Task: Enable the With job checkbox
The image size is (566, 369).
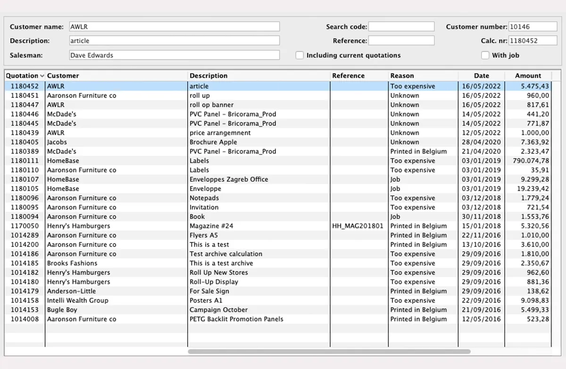Action: coord(485,55)
